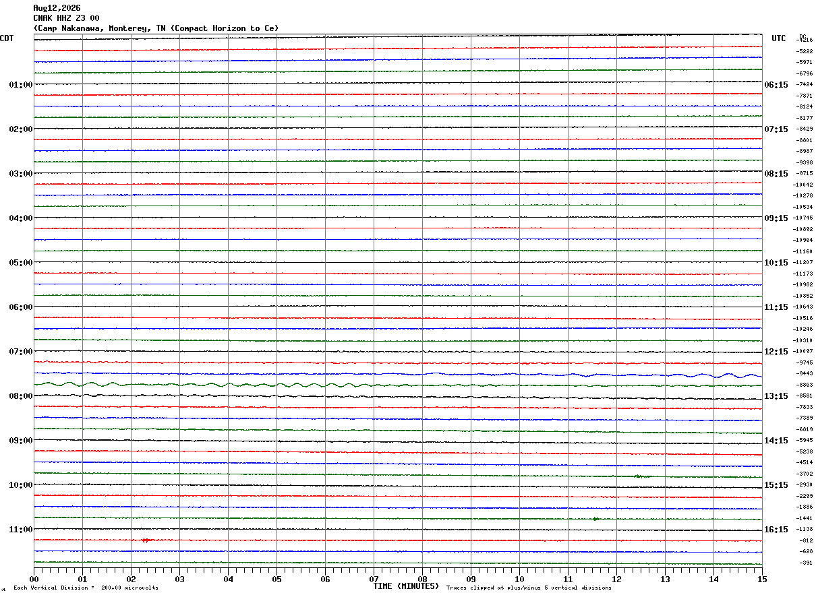Click the 16:15 UTC time label

[776, 530]
